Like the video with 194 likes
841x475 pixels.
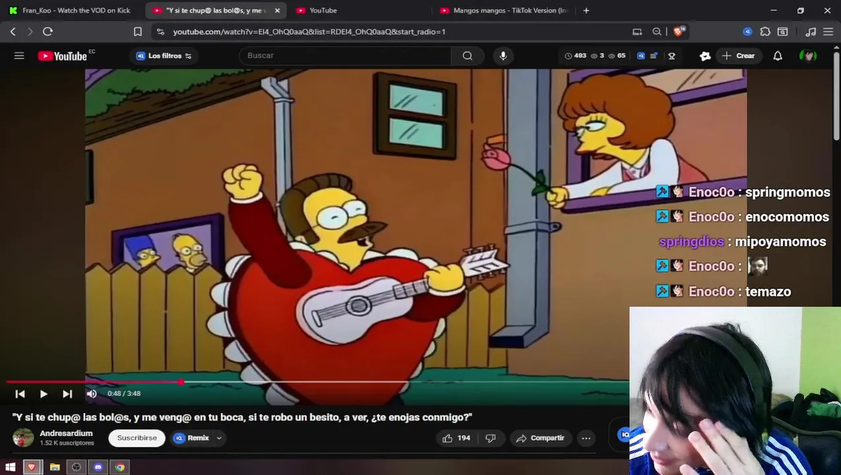(456, 438)
